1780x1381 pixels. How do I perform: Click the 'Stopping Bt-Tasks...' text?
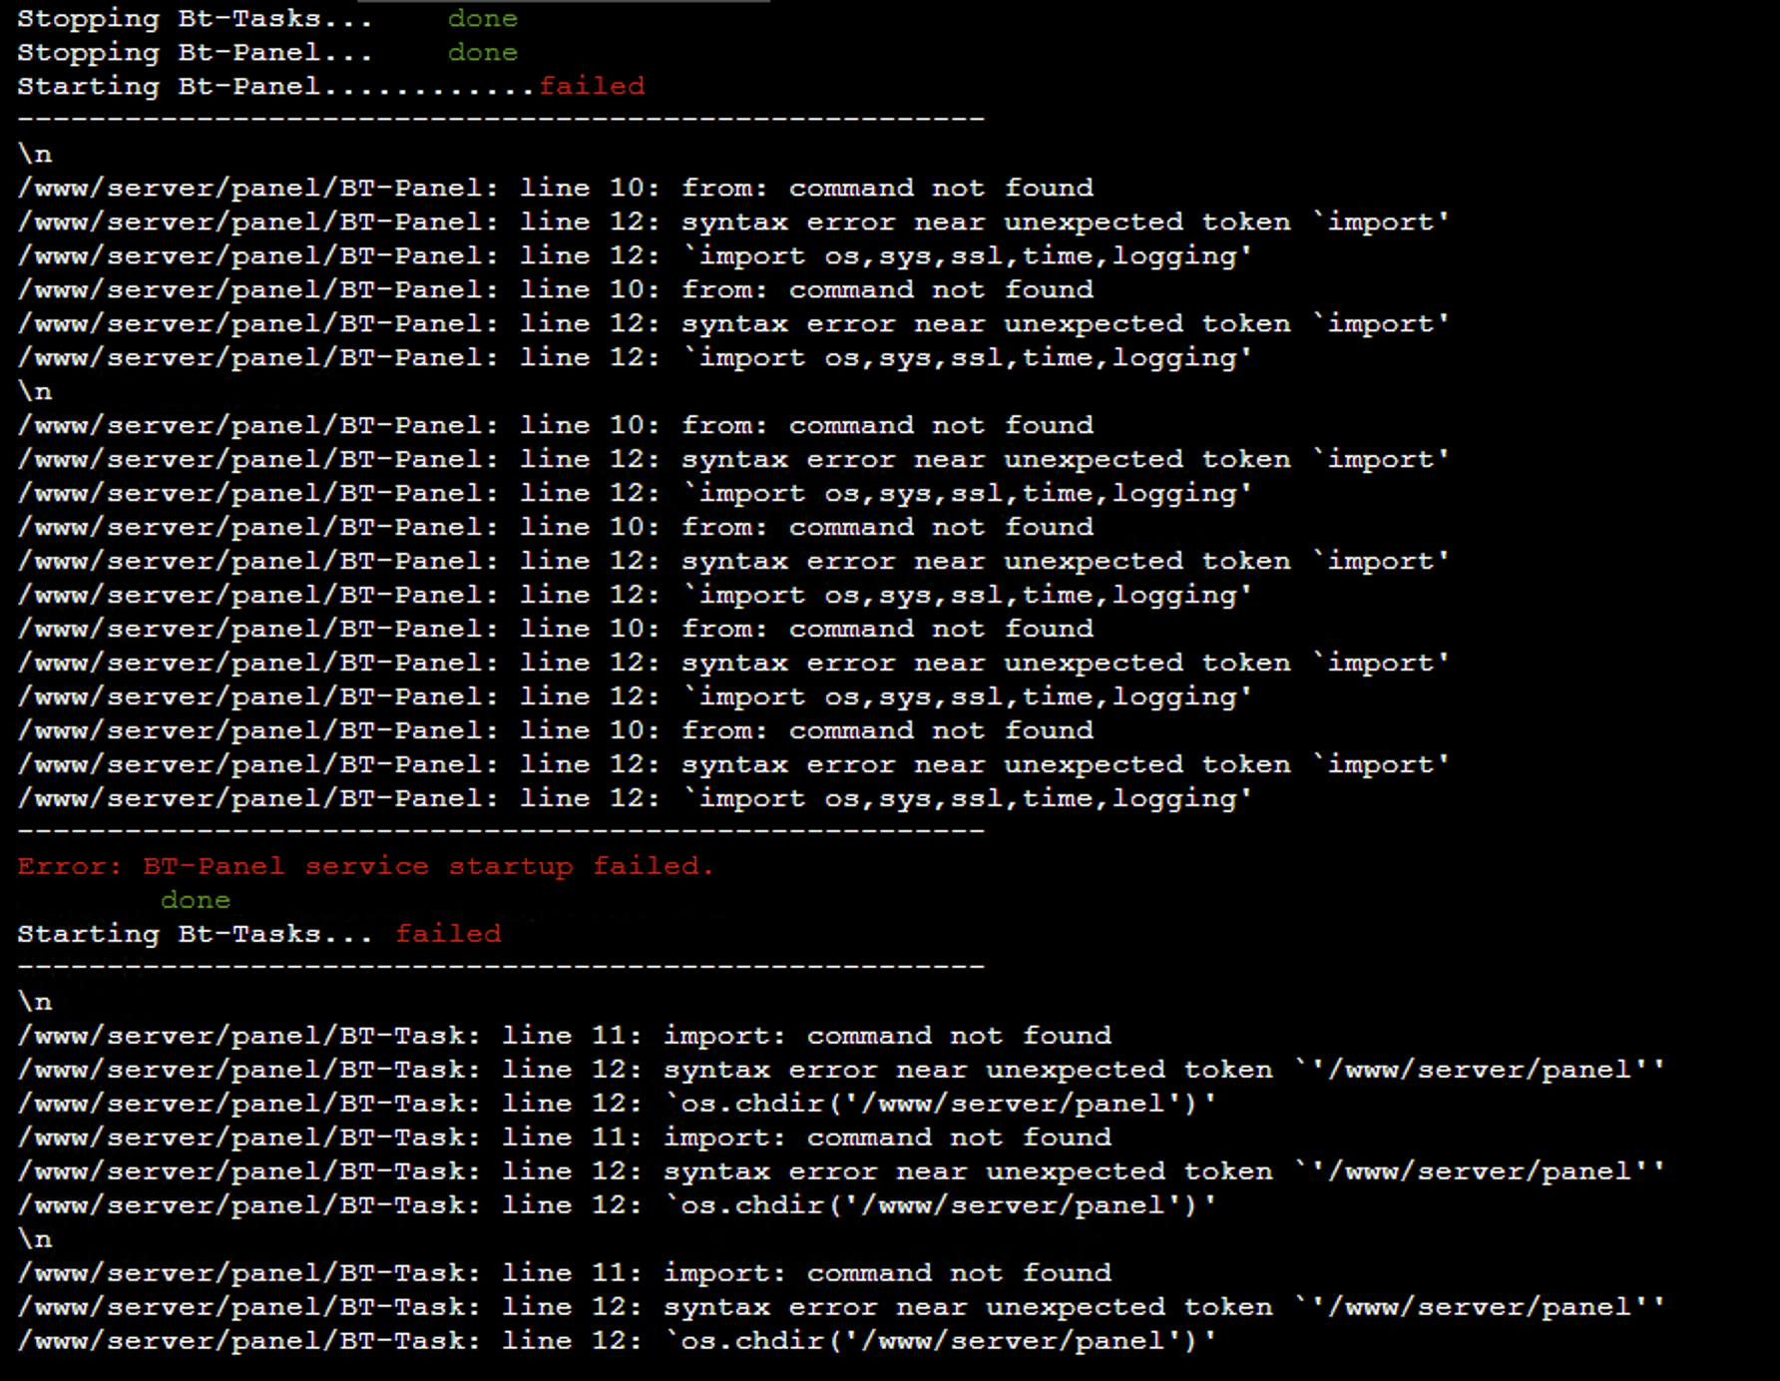point(196,19)
